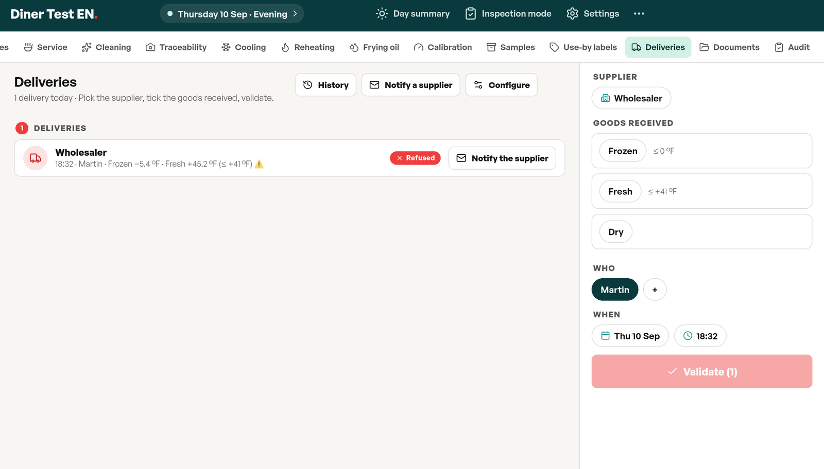Click the History clock icon
The height and width of the screenshot is (469, 824).
click(x=308, y=85)
